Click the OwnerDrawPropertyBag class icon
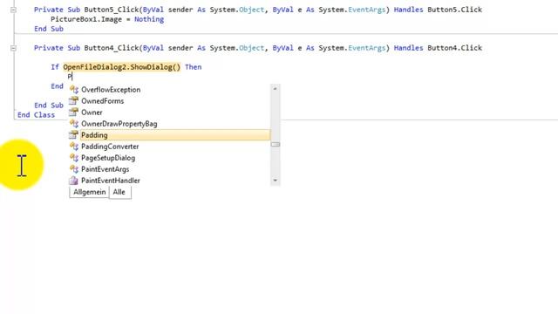558x314 pixels. (x=73, y=124)
